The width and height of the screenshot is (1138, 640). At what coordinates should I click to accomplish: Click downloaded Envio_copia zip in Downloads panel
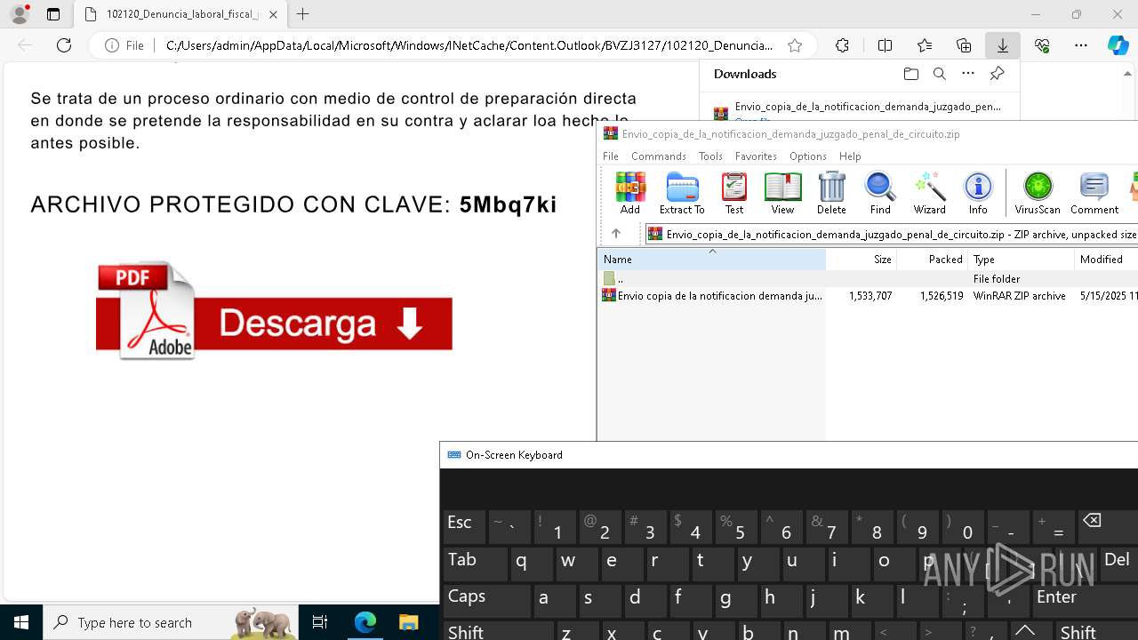point(867,107)
